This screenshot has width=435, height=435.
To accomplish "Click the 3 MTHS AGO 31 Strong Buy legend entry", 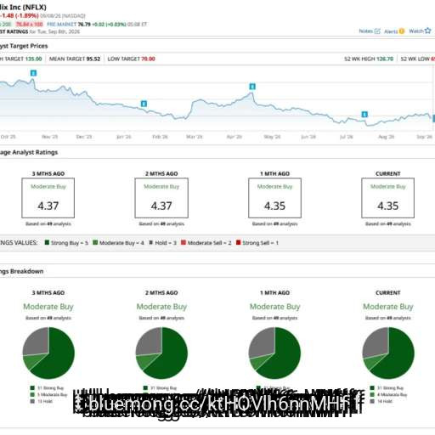I will [47, 388].
